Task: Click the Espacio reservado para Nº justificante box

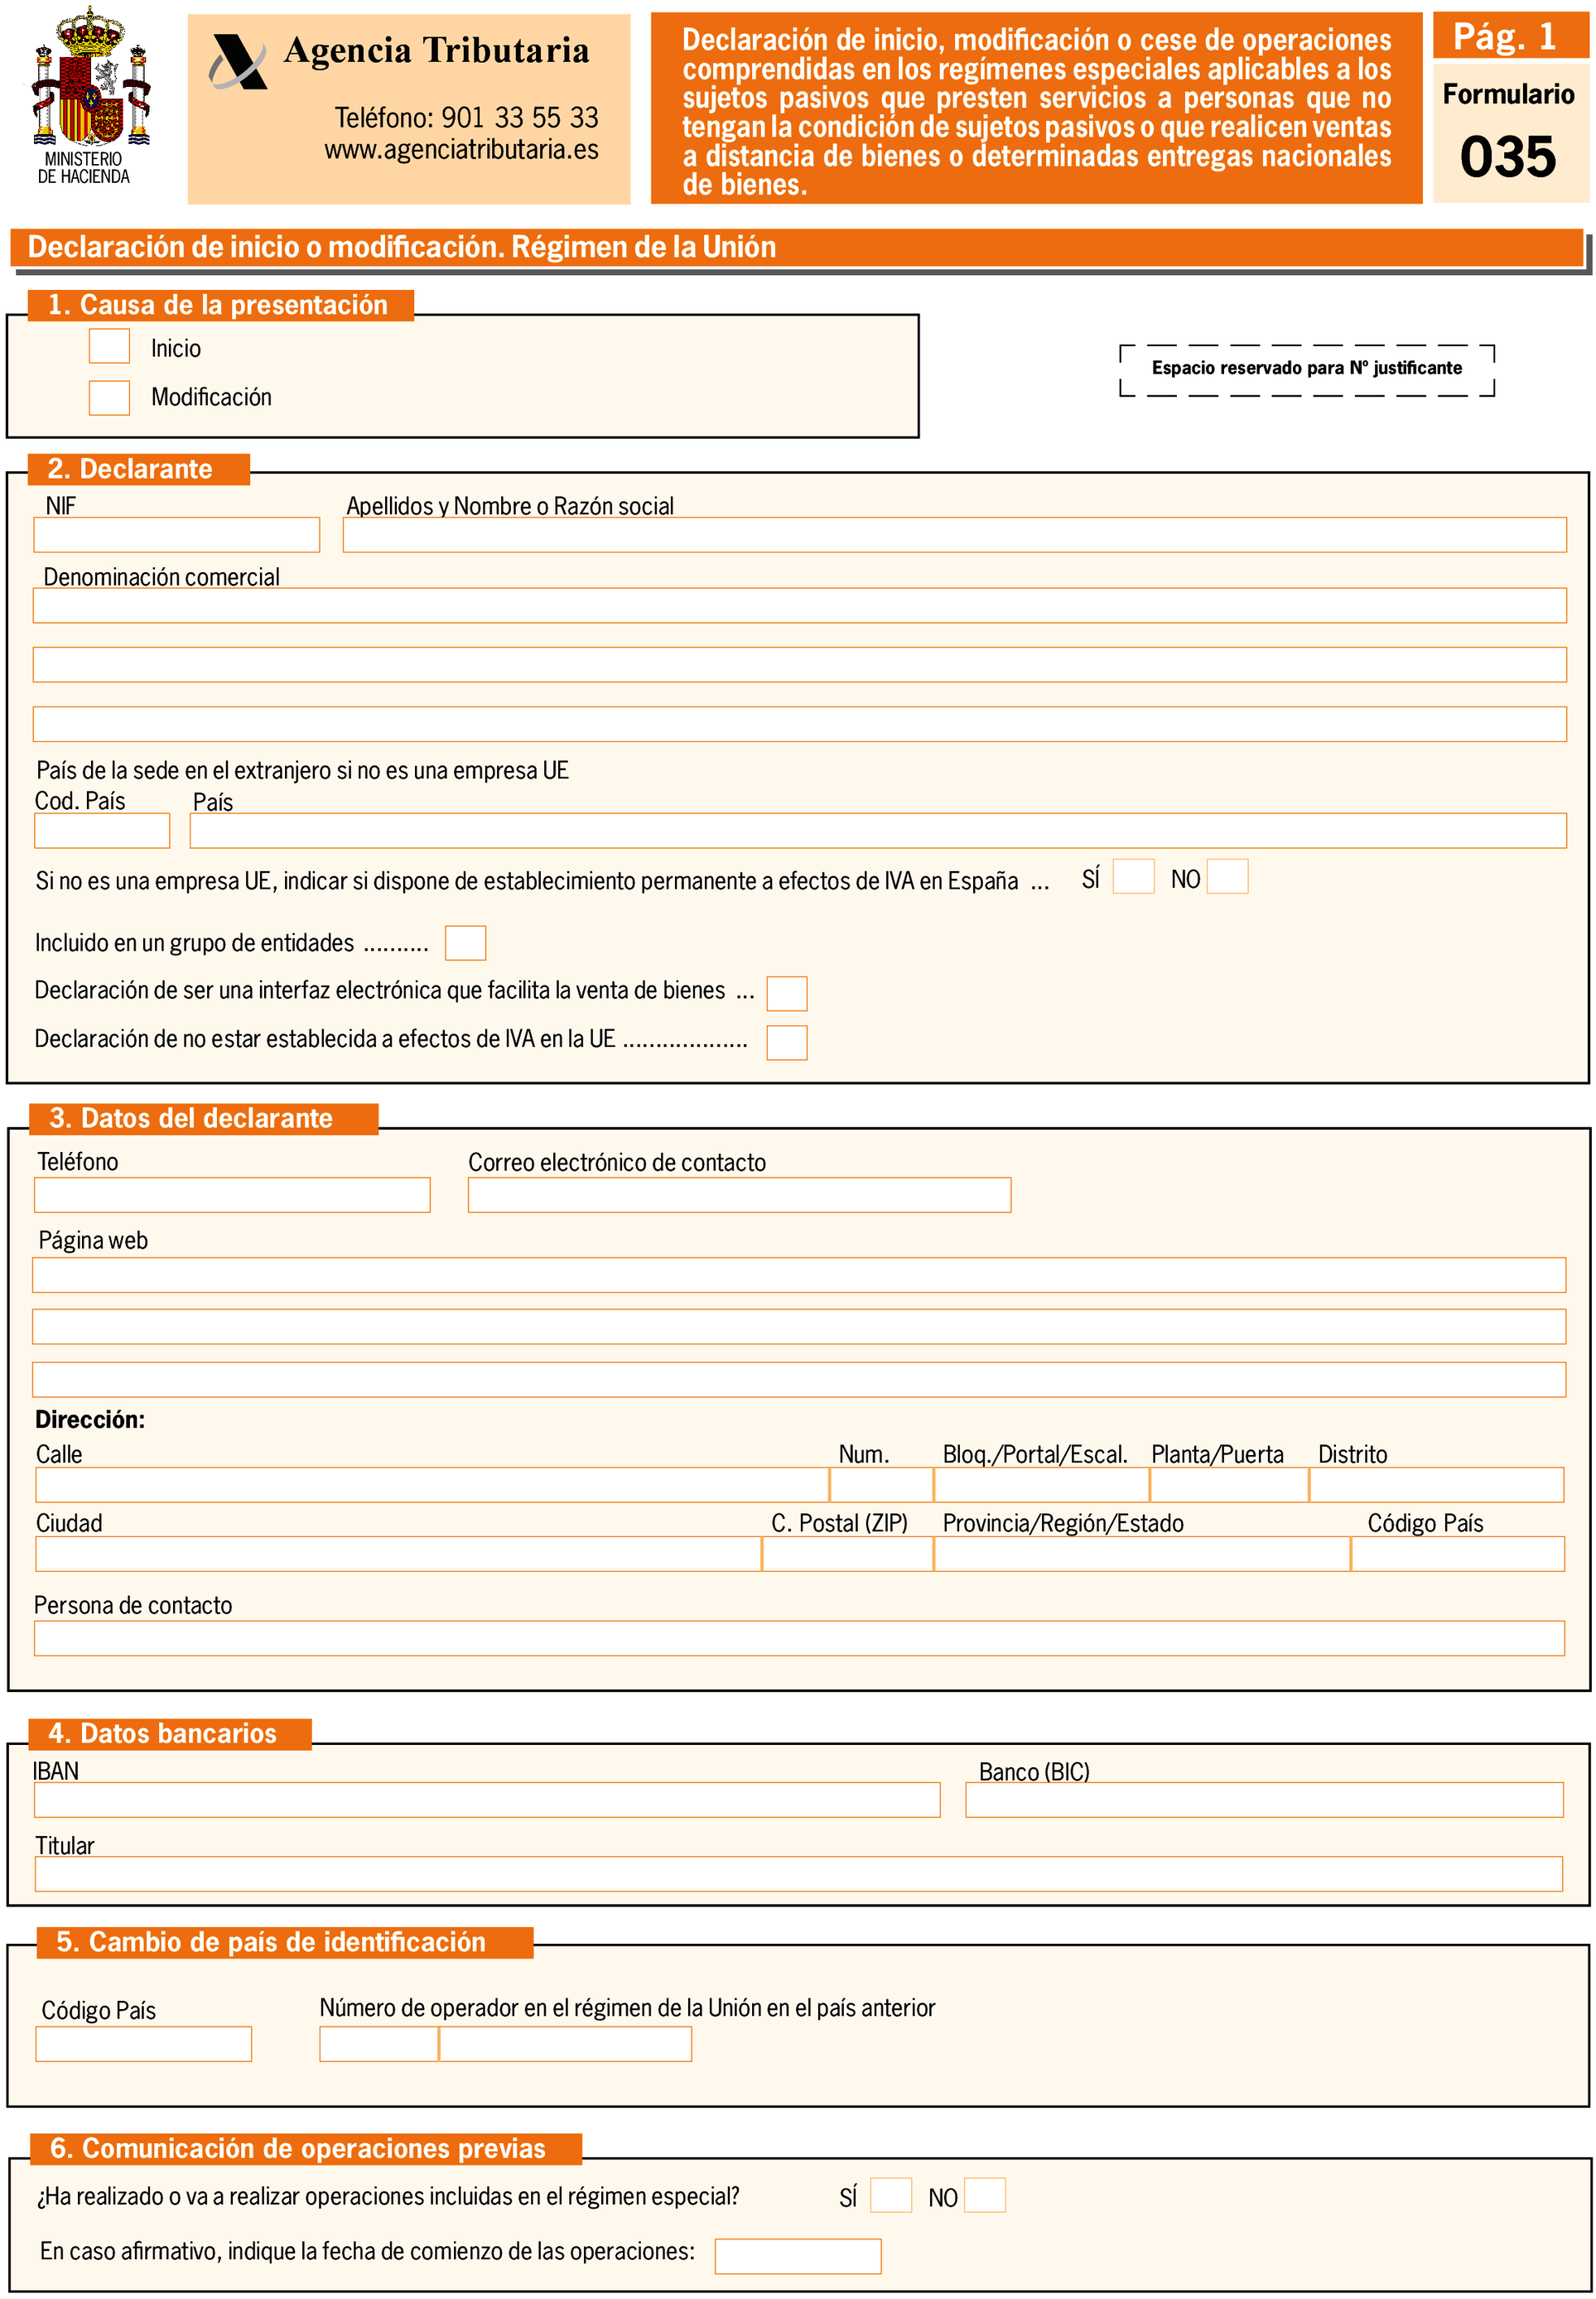Action: tap(1307, 370)
